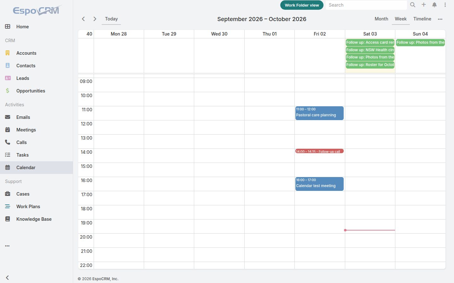Open calendar view options ellipsis menu

[x=440, y=19]
